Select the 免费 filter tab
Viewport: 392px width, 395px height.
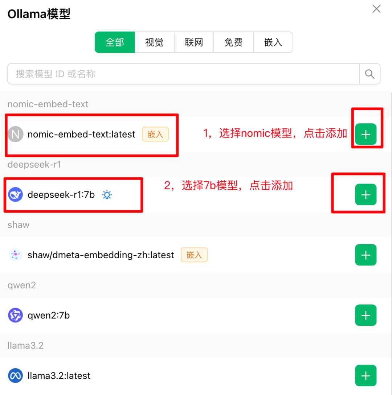(x=233, y=42)
